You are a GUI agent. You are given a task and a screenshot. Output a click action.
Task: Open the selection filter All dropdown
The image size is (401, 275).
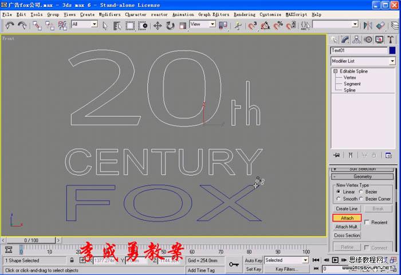(95, 24)
